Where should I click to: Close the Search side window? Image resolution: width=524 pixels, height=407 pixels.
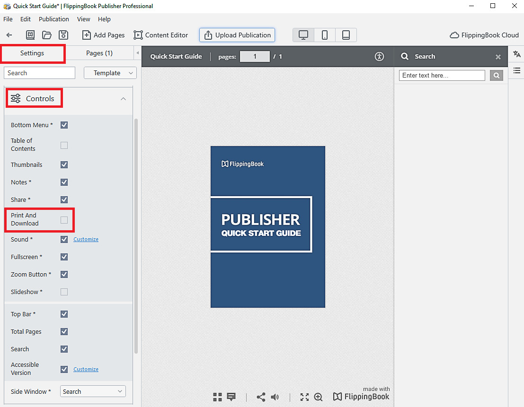(498, 57)
